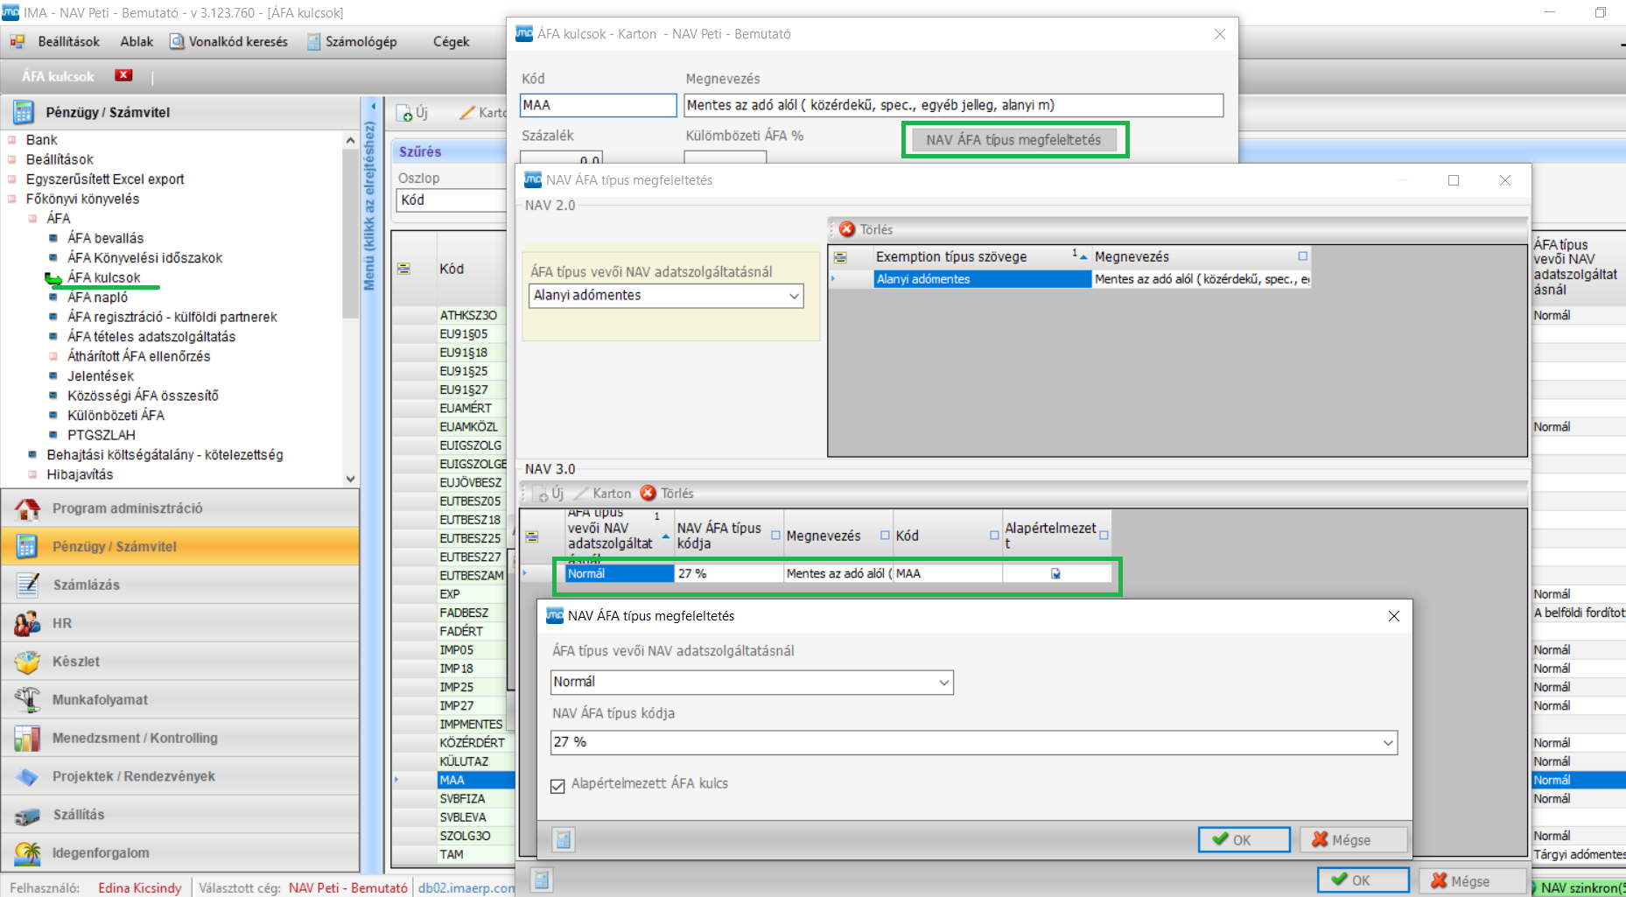This screenshot has width=1626, height=897.
Task: Expand the Normál ÁFA típus dropdown
Action: (x=944, y=683)
